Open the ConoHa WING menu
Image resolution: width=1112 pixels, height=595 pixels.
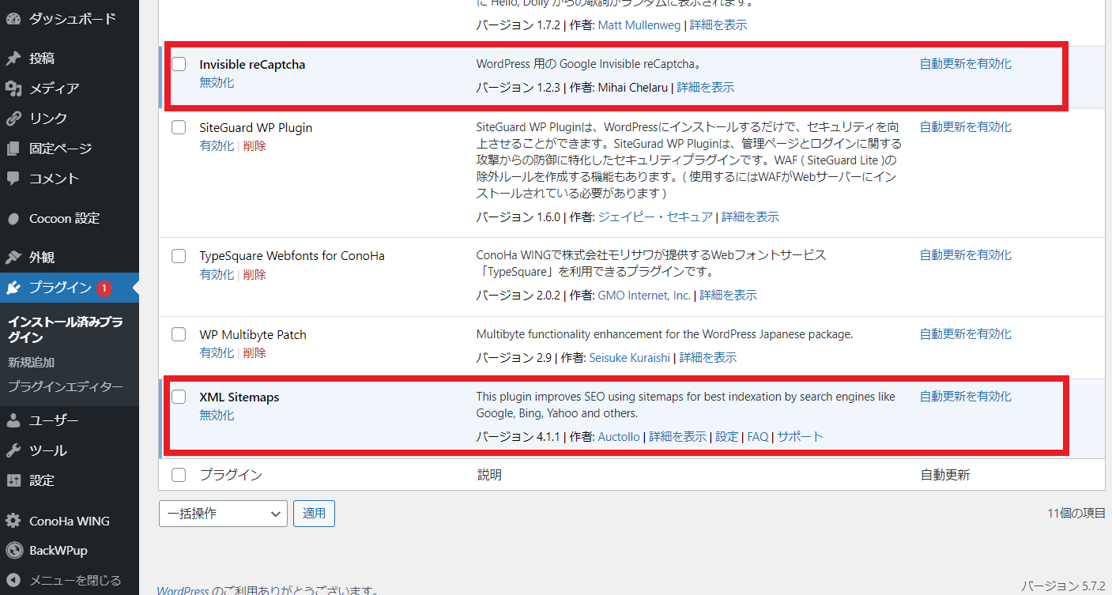click(x=70, y=521)
